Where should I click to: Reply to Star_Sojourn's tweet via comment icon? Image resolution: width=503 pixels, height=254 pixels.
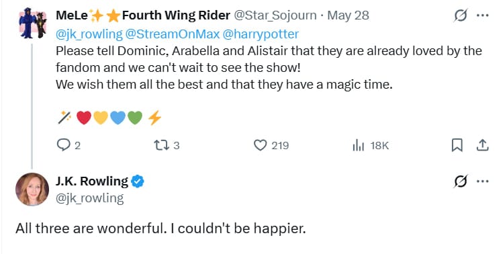(64, 145)
